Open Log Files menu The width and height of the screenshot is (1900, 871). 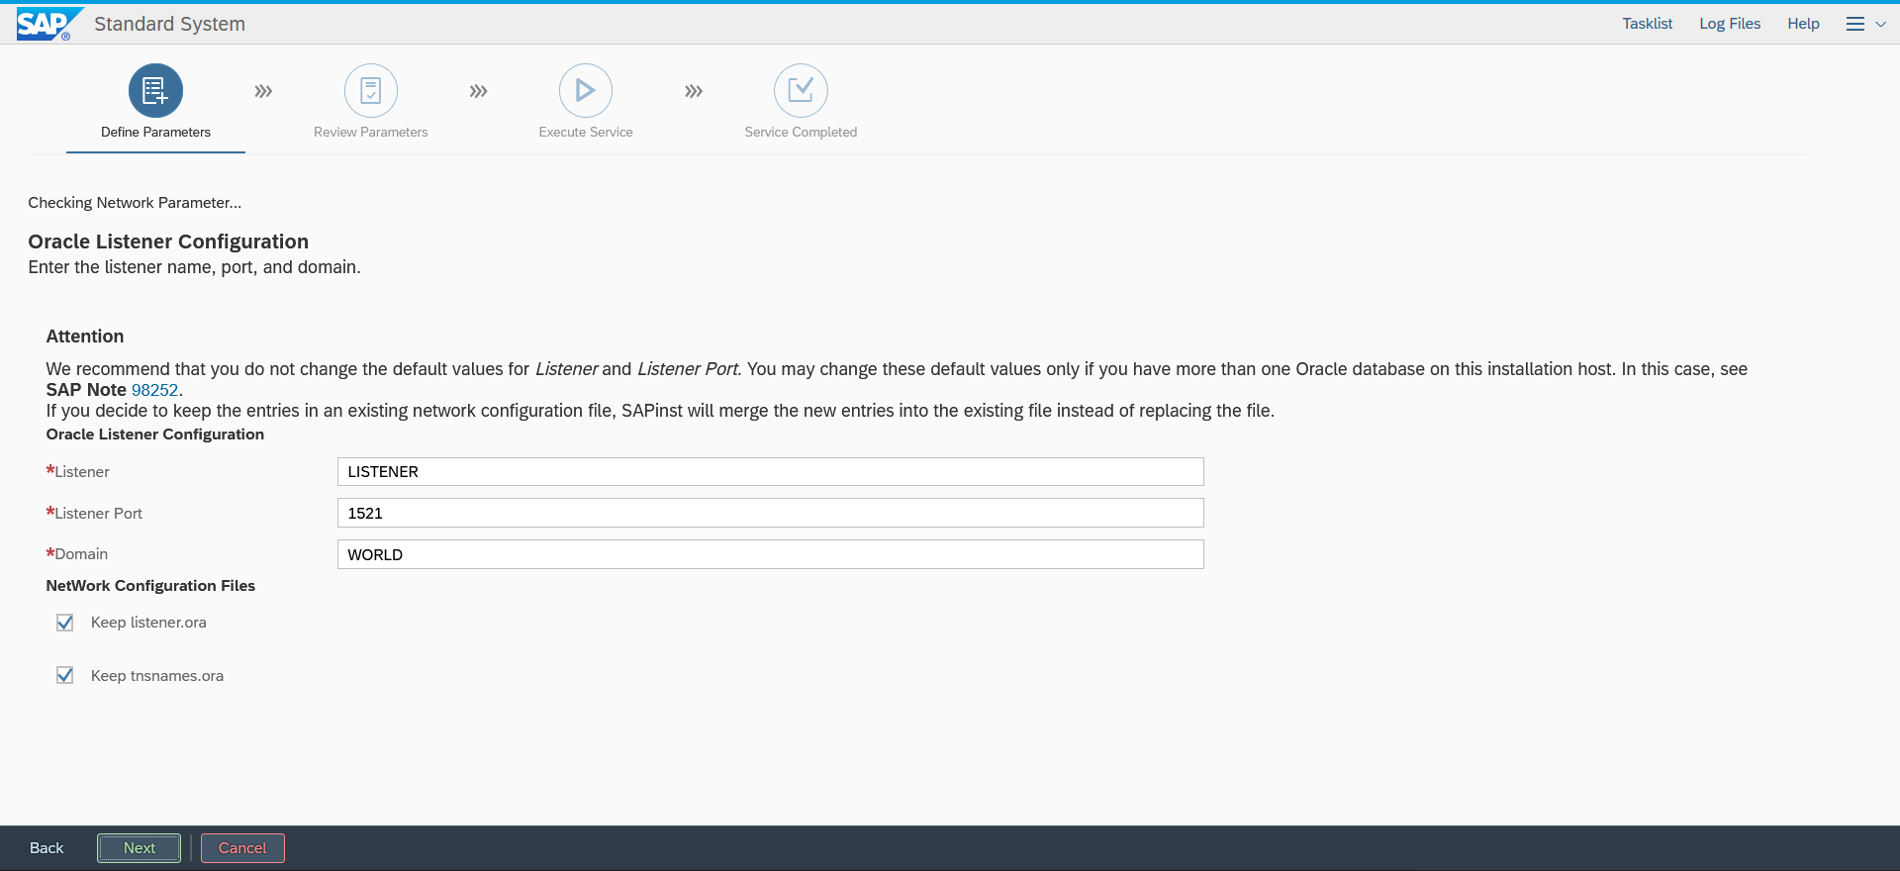click(x=1730, y=24)
